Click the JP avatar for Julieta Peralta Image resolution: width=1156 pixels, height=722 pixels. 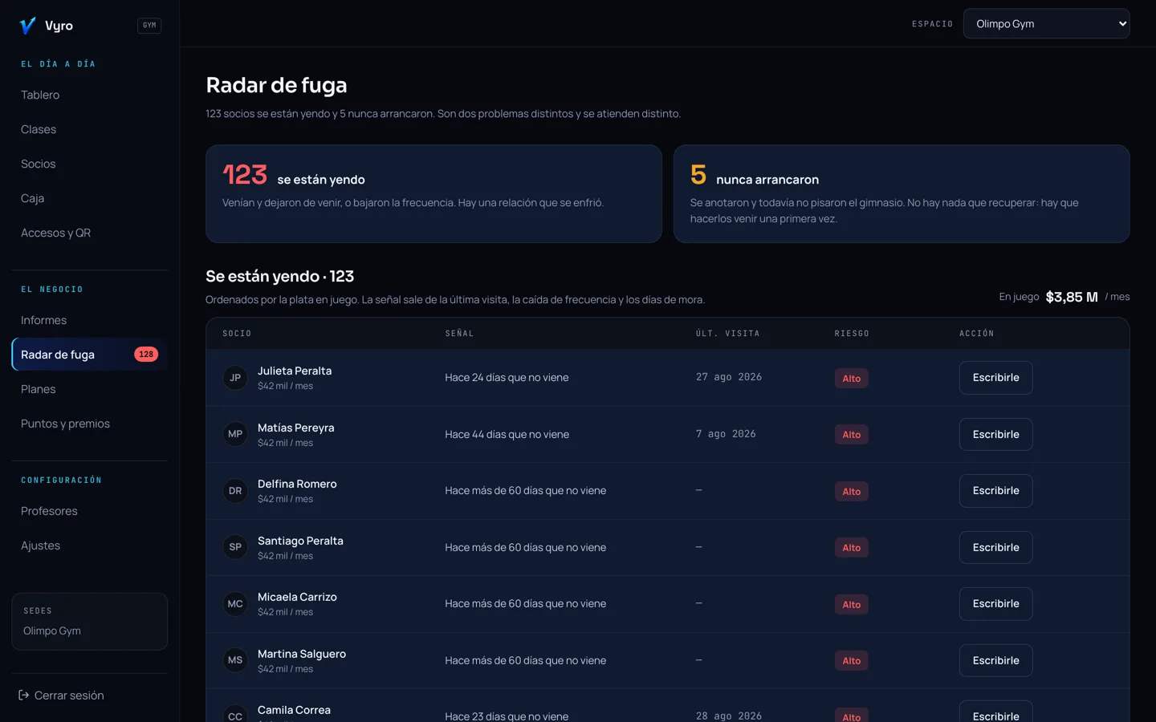(x=235, y=378)
